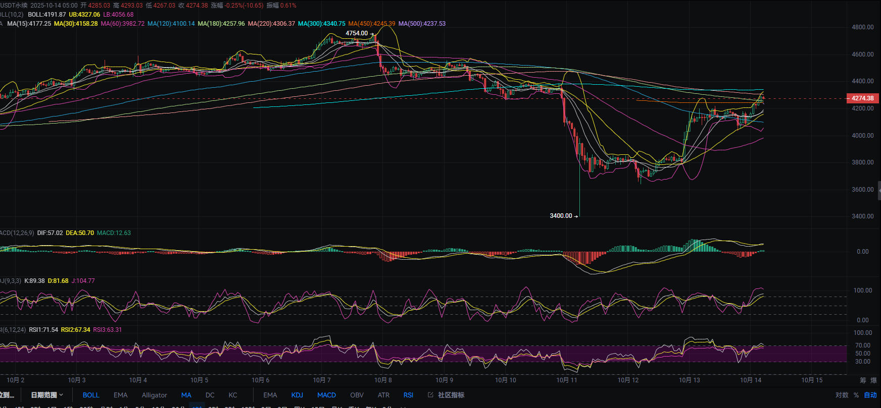
Task: Click the 3400.00 low price marker
Action: (x=561, y=216)
